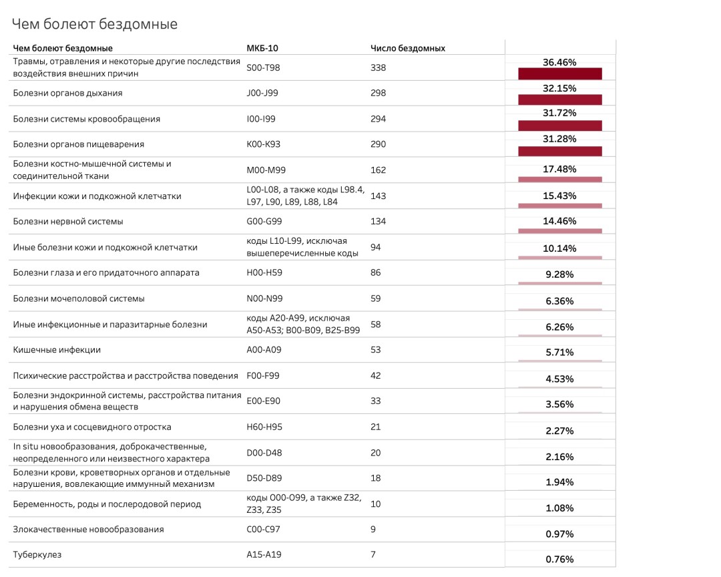Select the 15.43% bar for skin infections
Viewport: 721px width, 577px height.
[x=560, y=205]
